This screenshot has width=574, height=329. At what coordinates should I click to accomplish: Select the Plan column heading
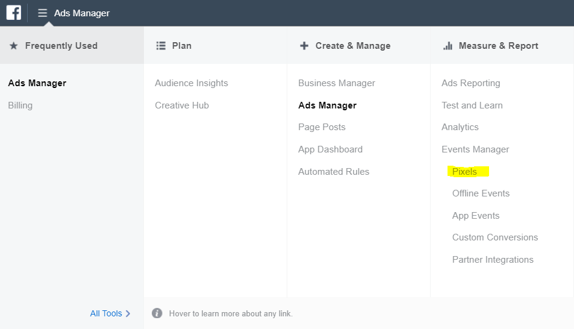point(181,46)
